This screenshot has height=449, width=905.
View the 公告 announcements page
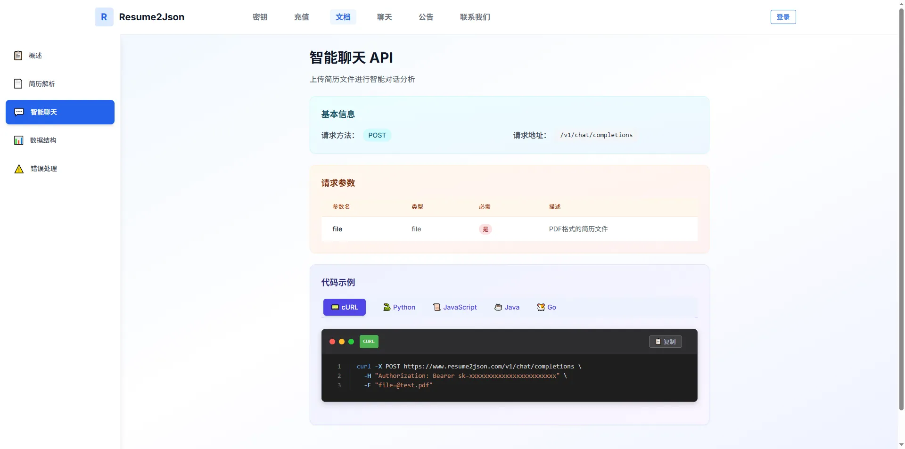pos(426,17)
